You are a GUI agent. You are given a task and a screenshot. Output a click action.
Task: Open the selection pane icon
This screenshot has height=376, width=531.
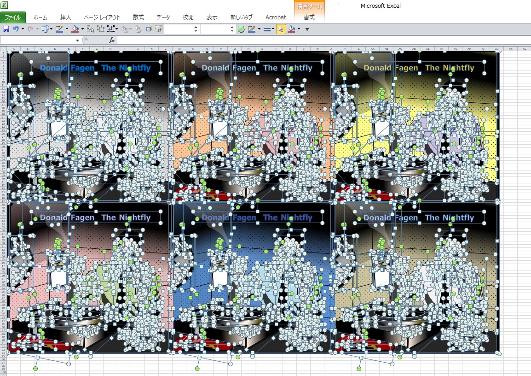point(91,29)
